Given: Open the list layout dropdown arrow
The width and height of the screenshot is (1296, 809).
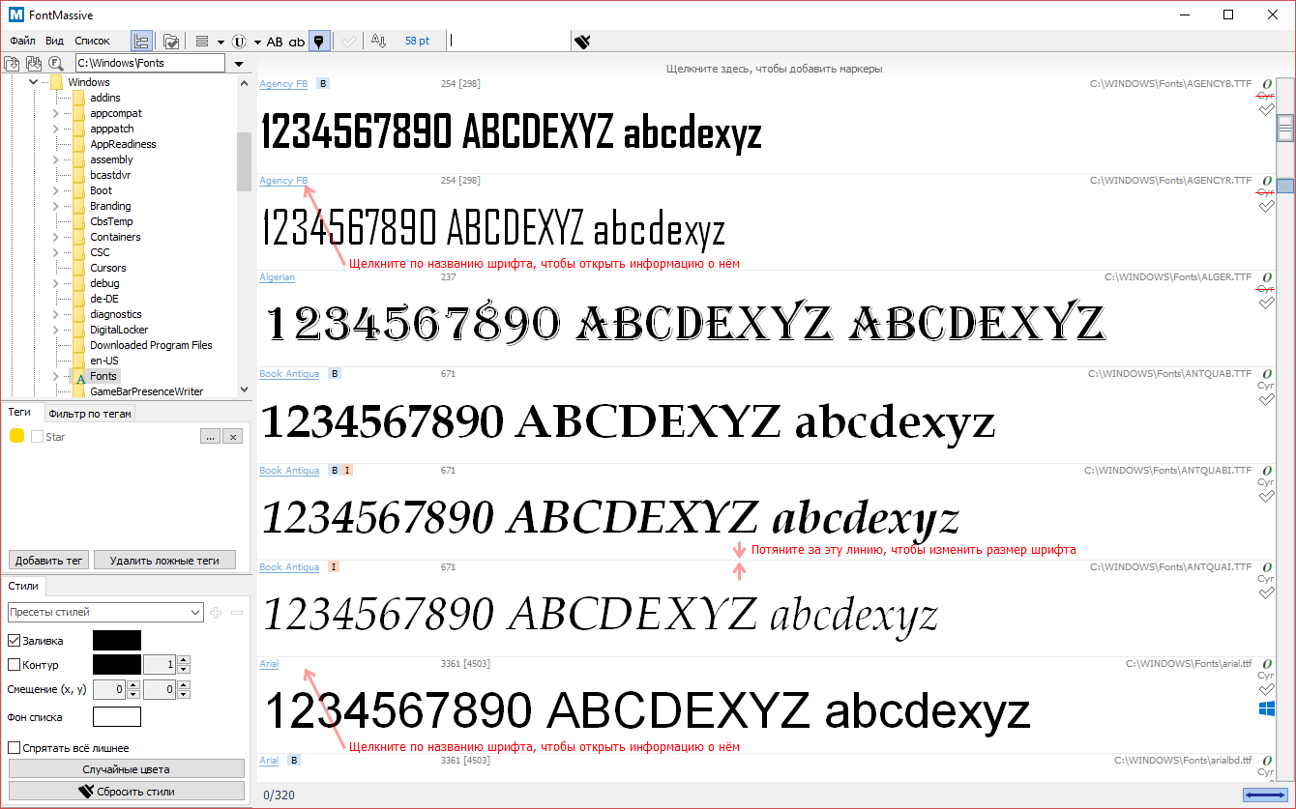Looking at the screenshot, I should [221, 42].
